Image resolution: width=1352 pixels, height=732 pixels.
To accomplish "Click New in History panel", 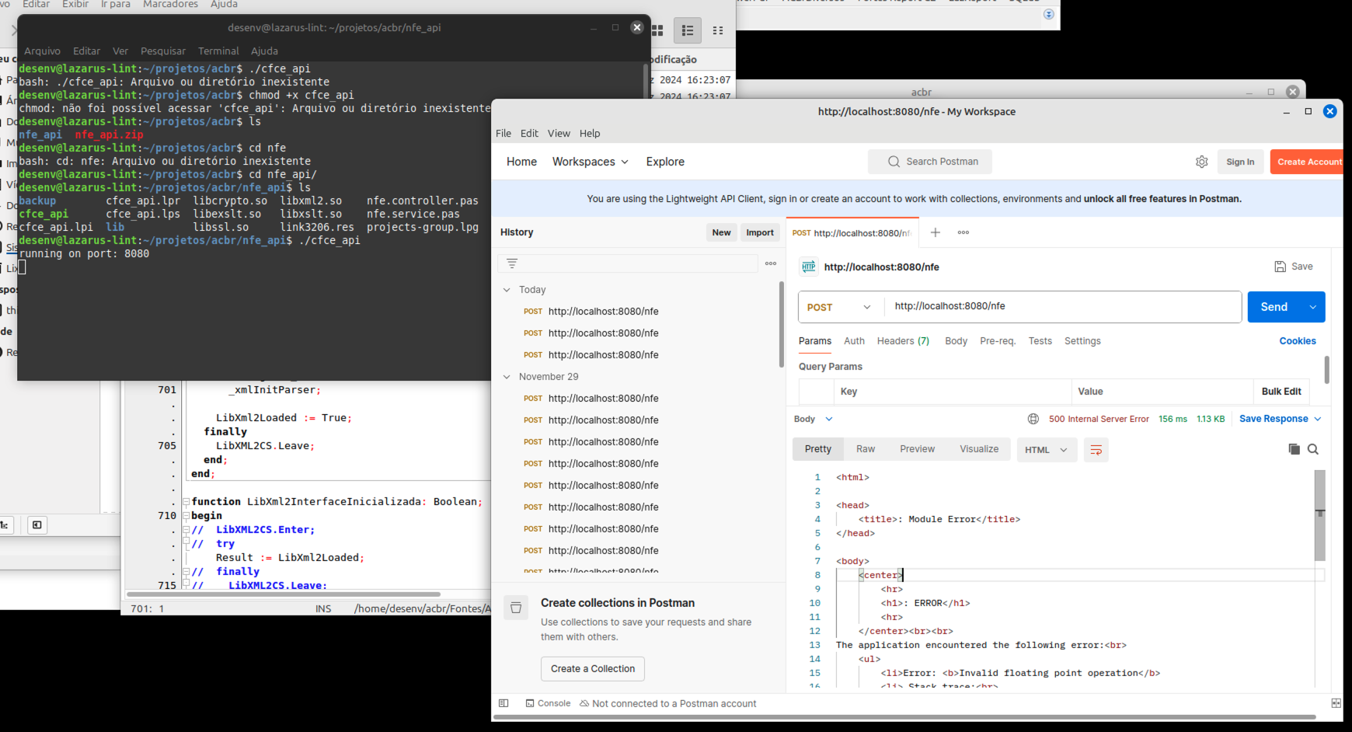I will [x=721, y=232].
